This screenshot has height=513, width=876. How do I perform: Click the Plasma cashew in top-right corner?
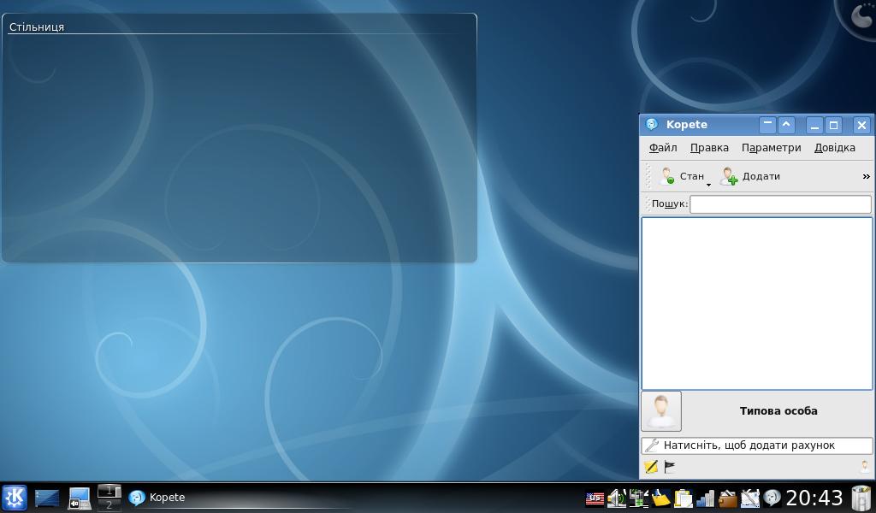pyautogui.click(x=861, y=15)
